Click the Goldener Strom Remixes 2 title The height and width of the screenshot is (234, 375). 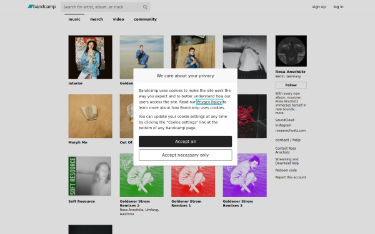click(134, 203)
